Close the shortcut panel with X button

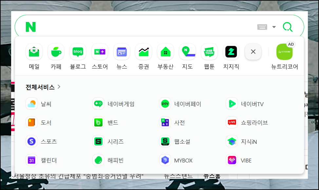click(x=253, y=52)
